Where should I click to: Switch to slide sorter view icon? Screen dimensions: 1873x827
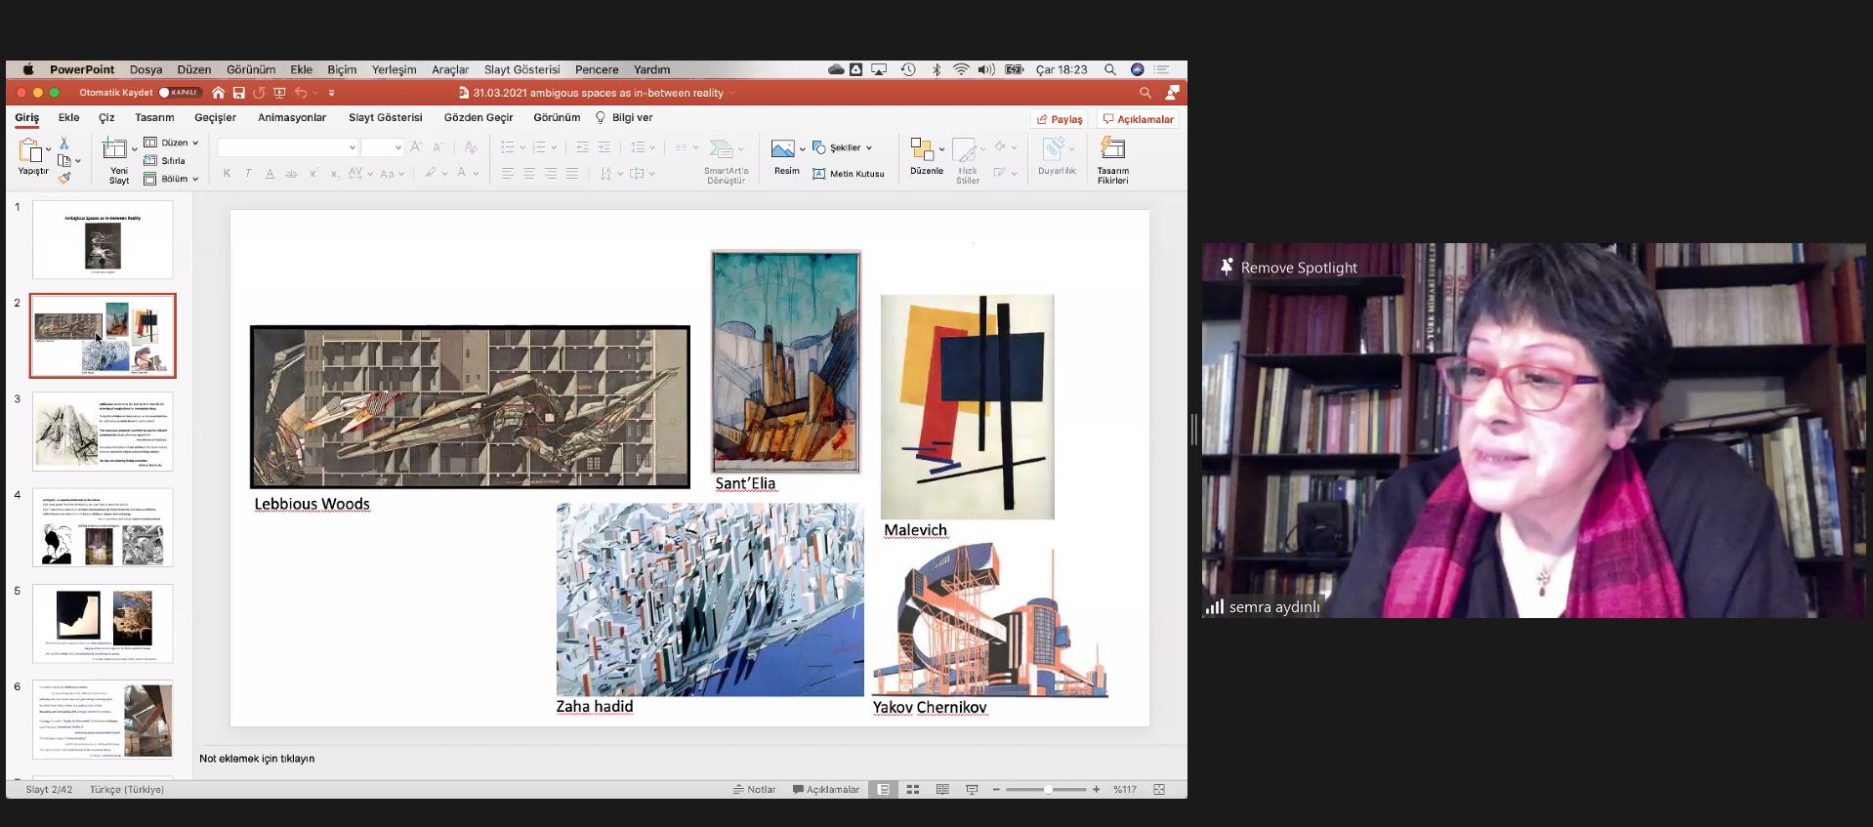(x=913, y=789)
